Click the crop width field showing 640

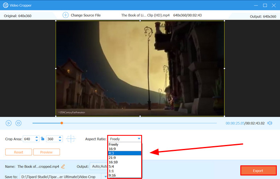(29, 139)
